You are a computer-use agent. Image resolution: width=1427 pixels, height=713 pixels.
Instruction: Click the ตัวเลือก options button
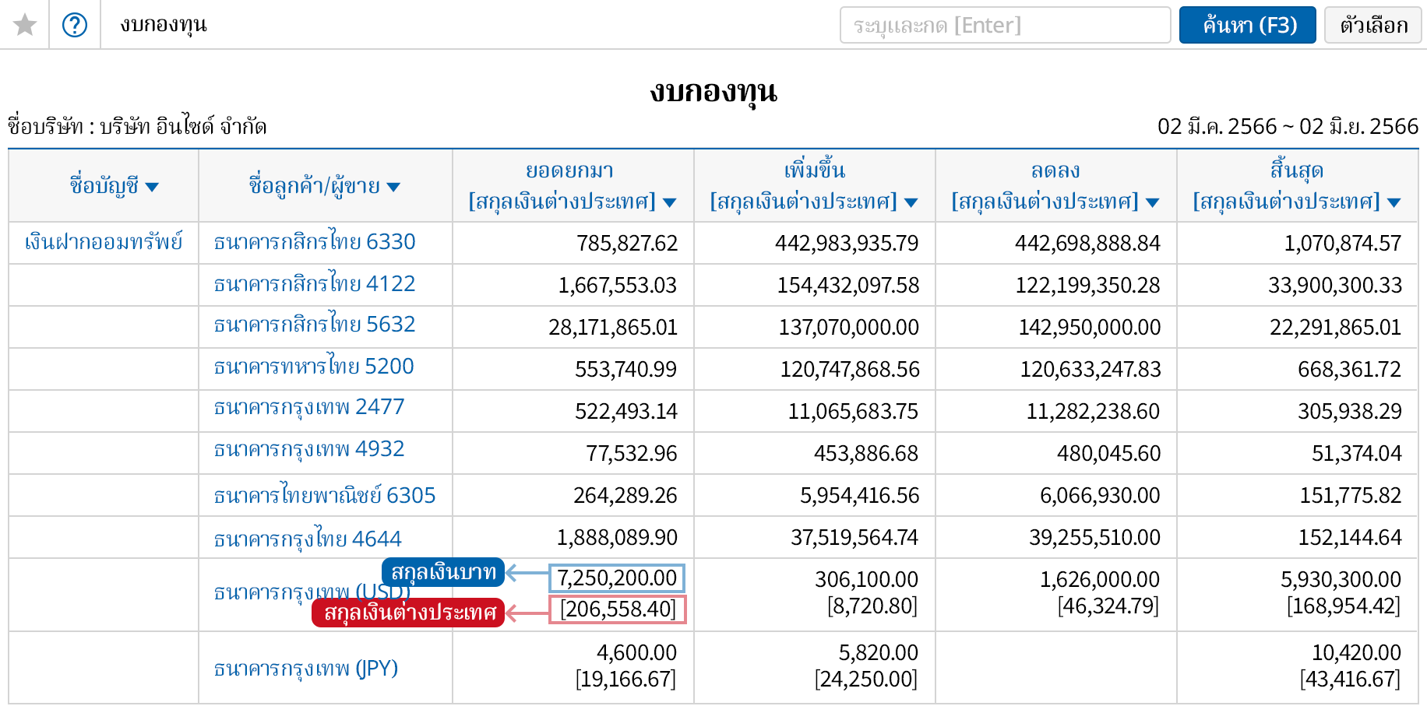tap(1373, 25)
